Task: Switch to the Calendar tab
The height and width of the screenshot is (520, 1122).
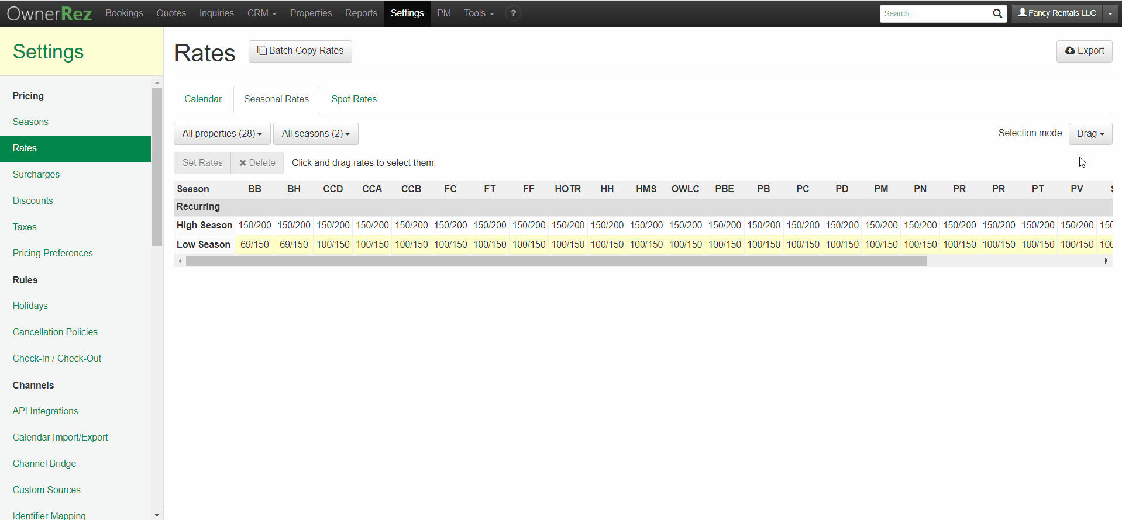Action: tap(203, 99)
